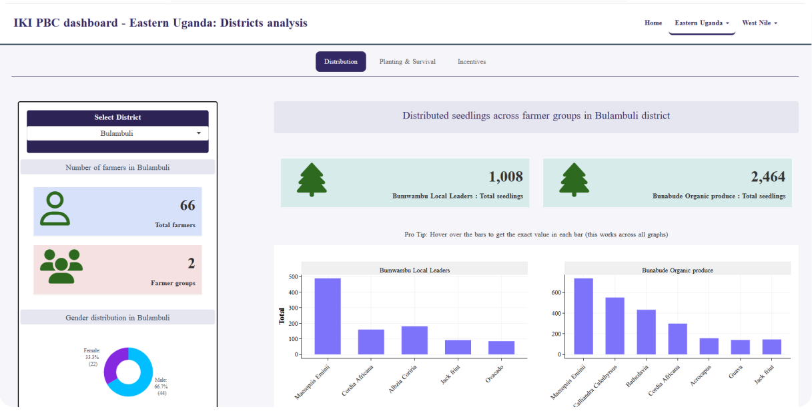Open the Select District dropdown showing Bulambuli
The height and width of the screenshot is (411, 812).
pos(117,133)
